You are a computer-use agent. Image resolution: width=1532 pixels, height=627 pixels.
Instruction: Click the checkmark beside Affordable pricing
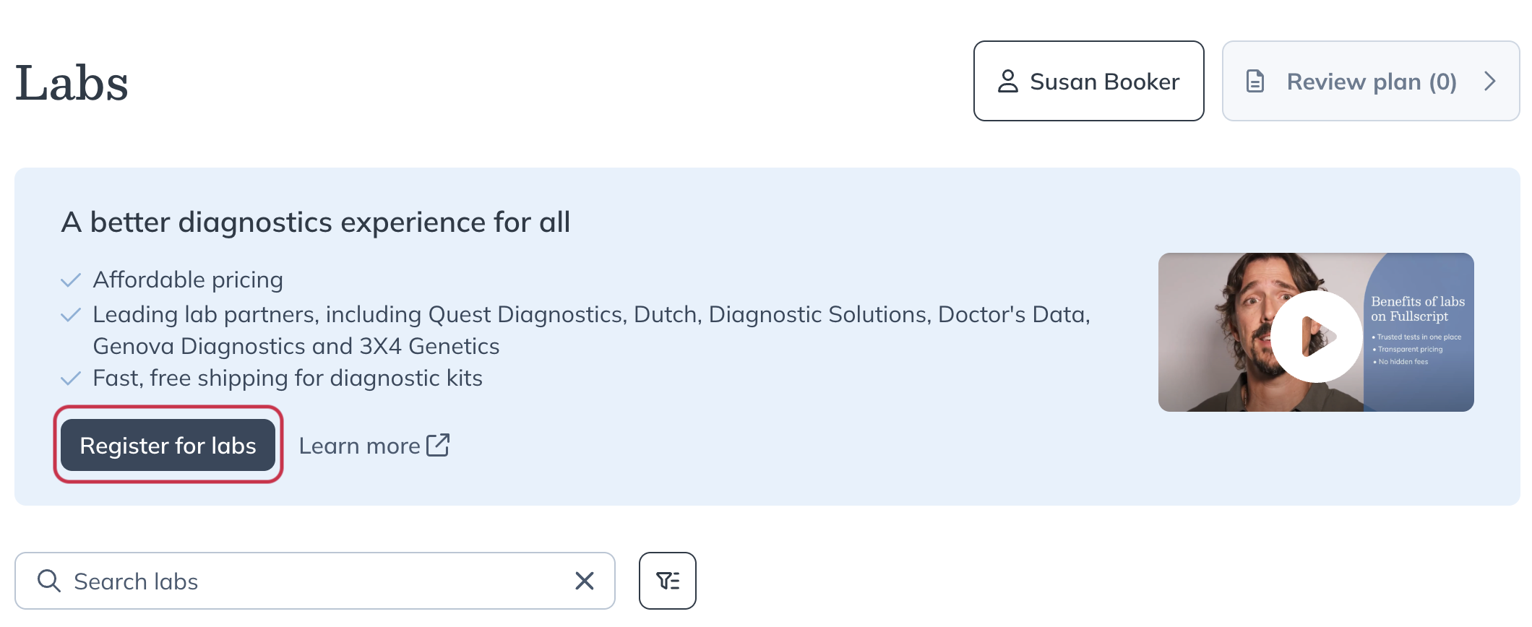point(71,280)
